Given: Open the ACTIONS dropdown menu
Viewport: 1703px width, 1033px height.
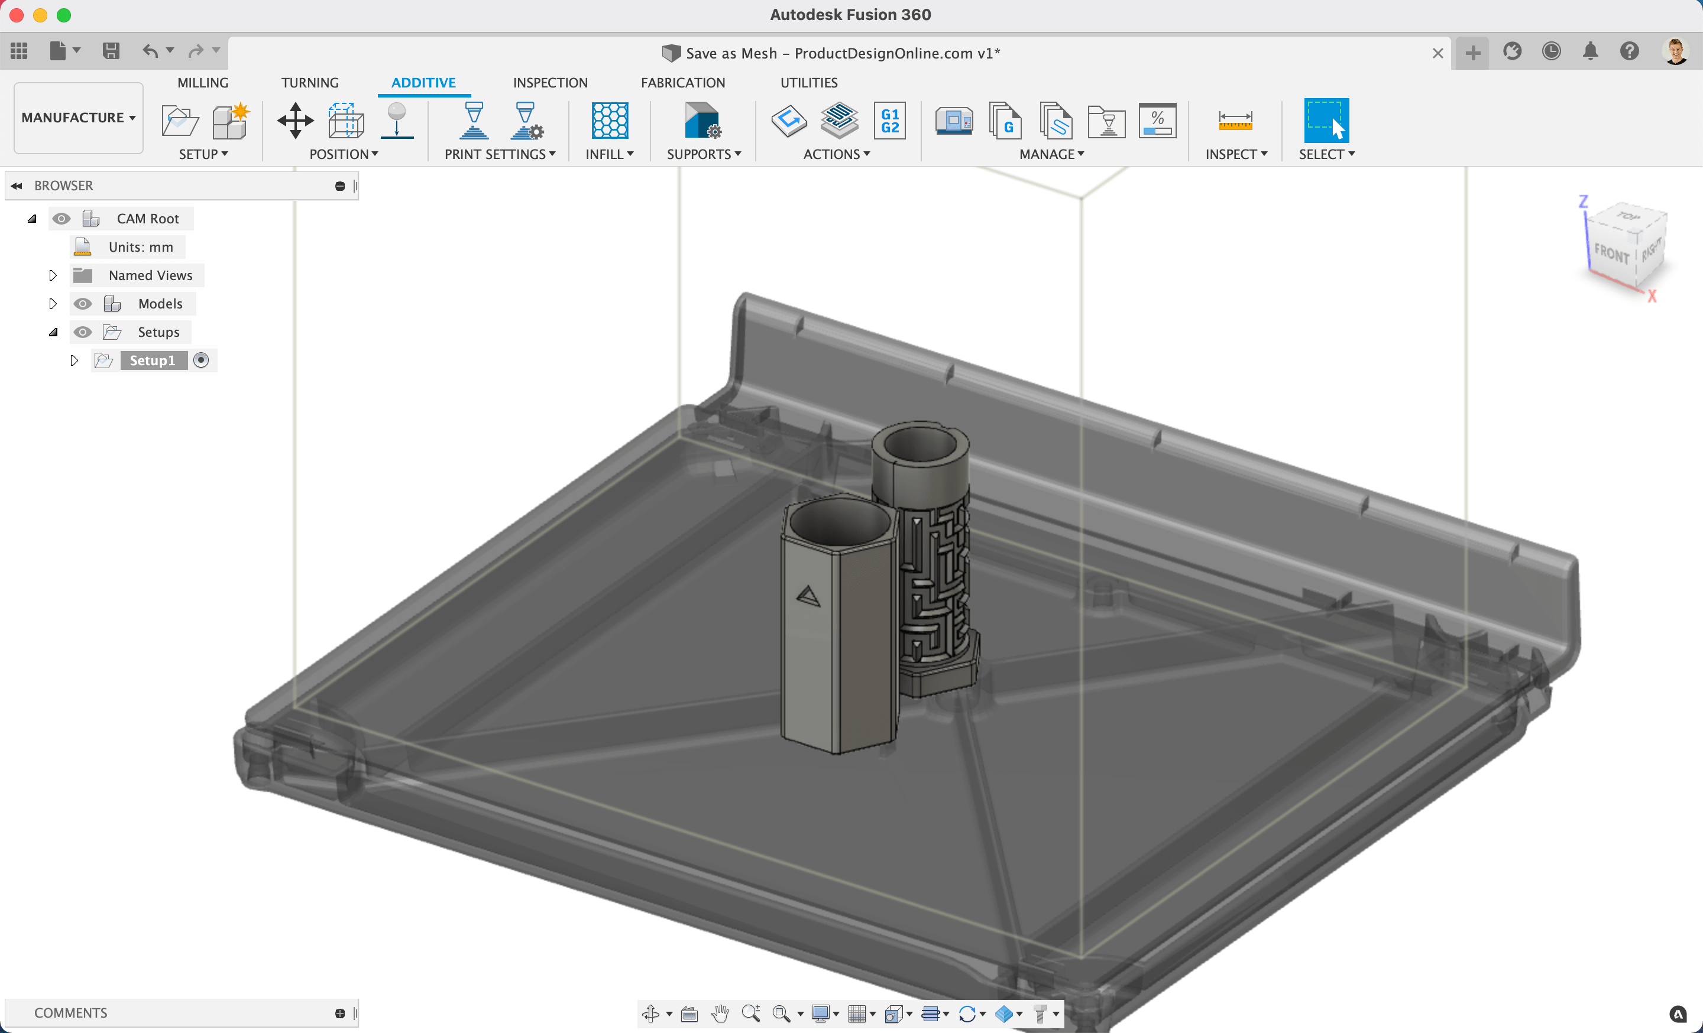Looking at the screenshot, I should tap(836, 154).
